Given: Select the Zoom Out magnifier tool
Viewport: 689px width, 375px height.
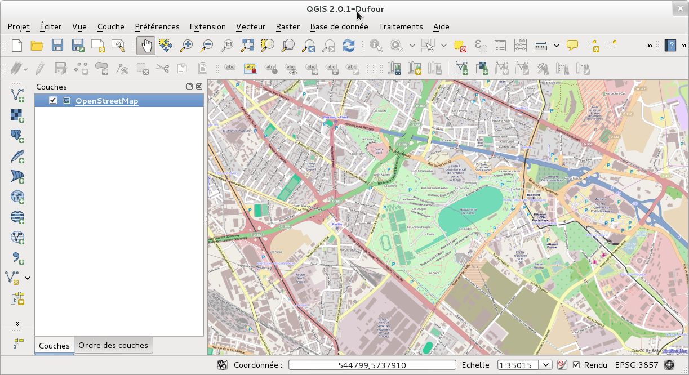Looking at the screenshot, I should [206, 46].
